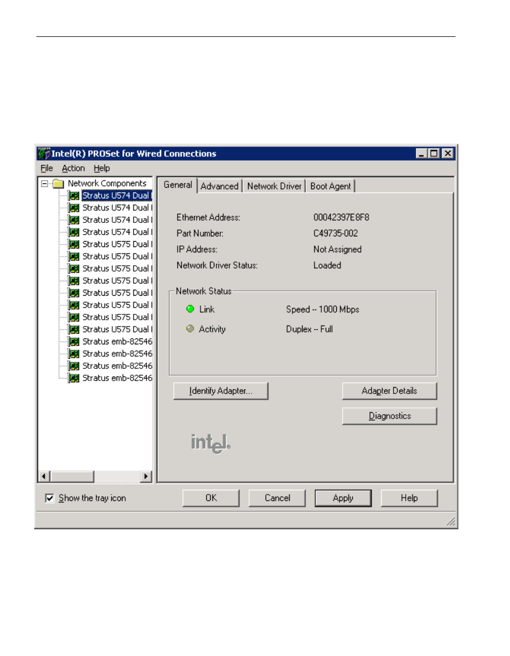
Task: Maximize the Intel PROSet window
Action: click(435, 153)
